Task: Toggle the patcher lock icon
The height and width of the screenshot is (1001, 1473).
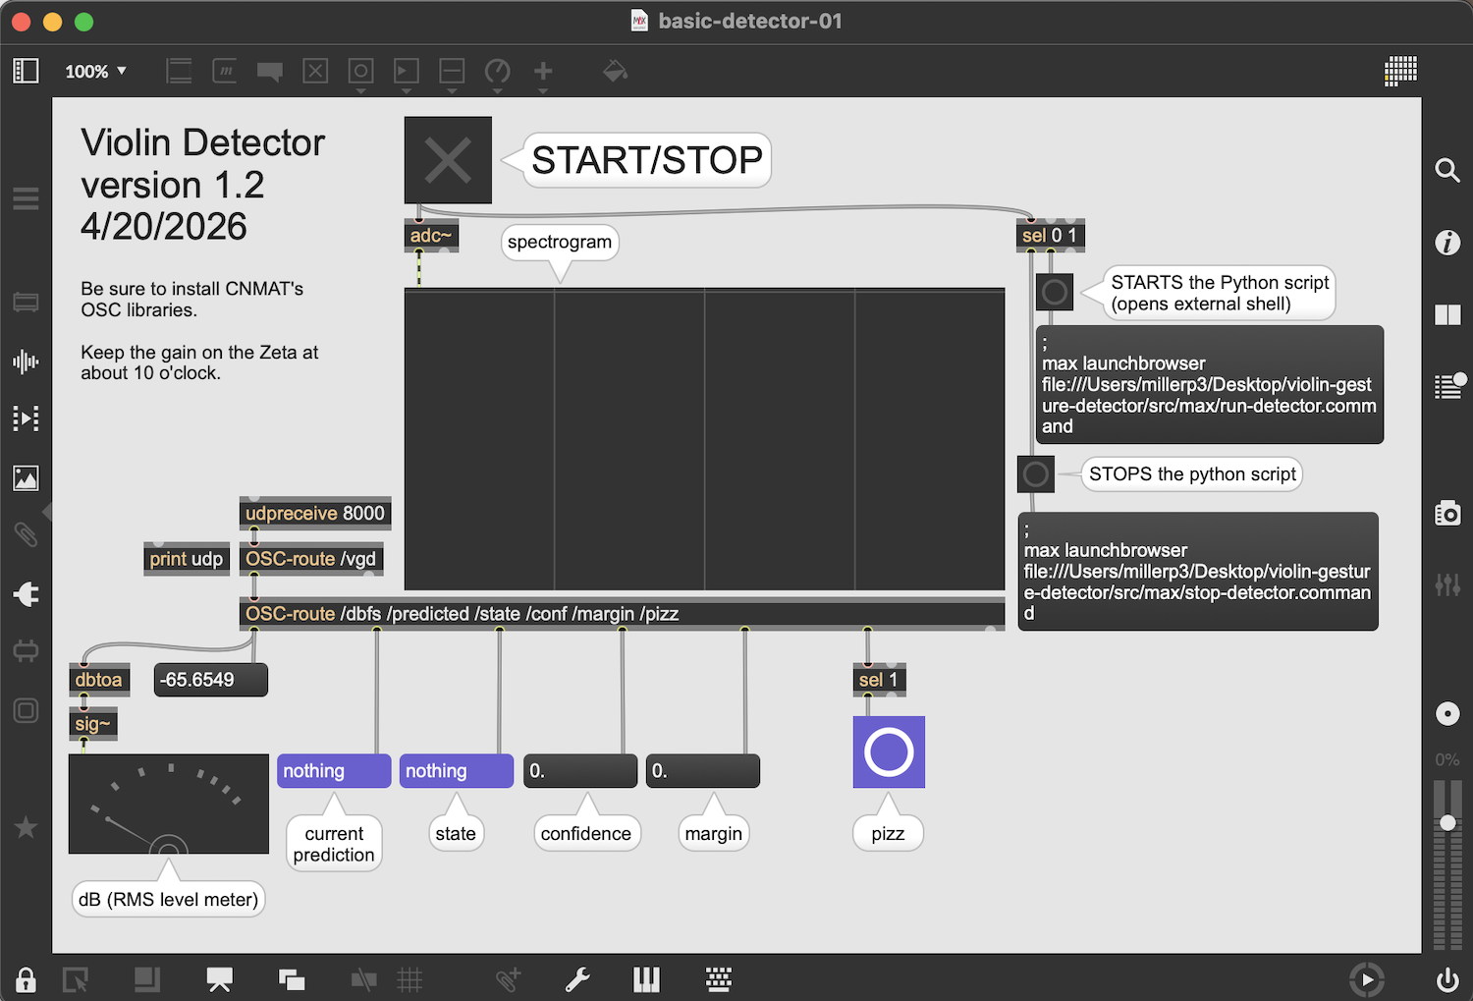Action: point(27,979)
